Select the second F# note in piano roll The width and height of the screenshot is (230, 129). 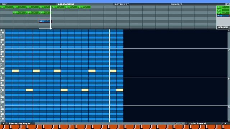(64, 90)
